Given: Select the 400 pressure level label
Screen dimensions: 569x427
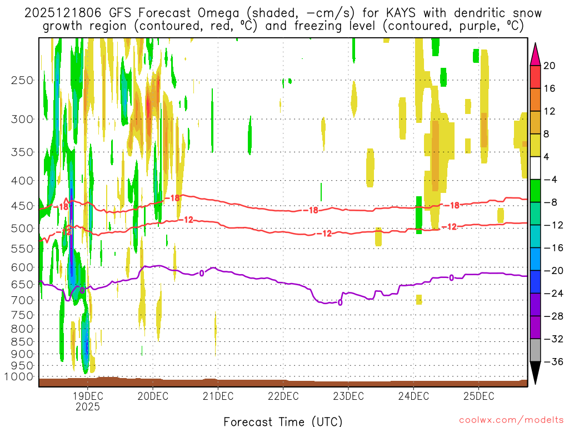Looking at the screenshot, I should [x=22, y=181].
